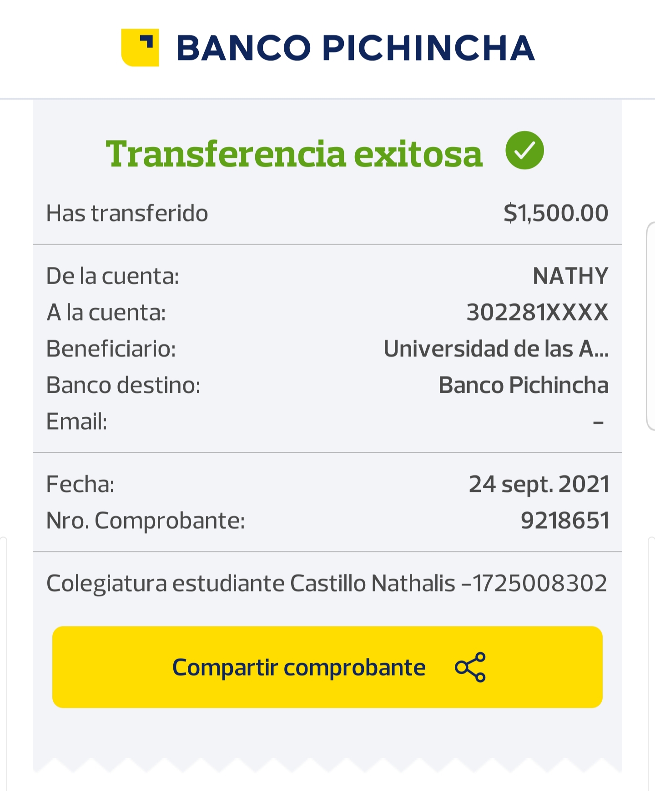Click the Fecha label
Image resolution: width=655 pixels, height=791 pixels.
81,484
